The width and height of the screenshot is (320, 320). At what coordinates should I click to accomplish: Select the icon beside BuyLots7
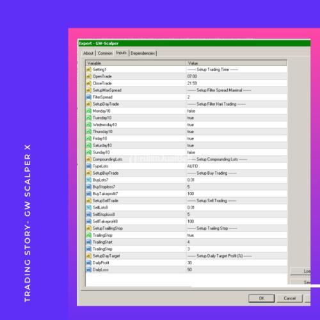[x=89, y=180]
